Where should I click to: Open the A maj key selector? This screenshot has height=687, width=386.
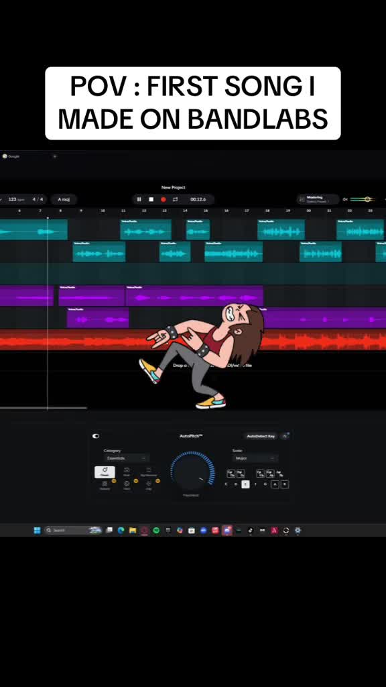coord(64,199)
